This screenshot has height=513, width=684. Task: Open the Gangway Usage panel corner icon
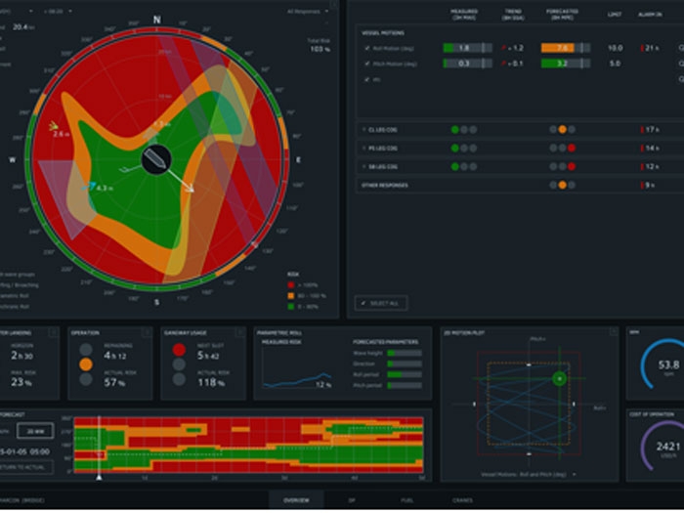pyautogui.click(x=239, y=333)
